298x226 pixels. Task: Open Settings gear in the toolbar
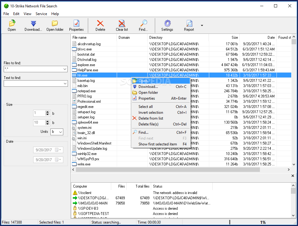click(167, 26)
